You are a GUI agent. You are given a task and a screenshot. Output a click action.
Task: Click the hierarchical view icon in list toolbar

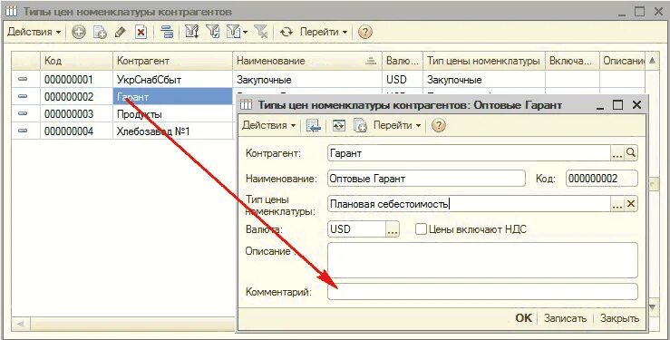pyautogui.click(x=167, y=32)
